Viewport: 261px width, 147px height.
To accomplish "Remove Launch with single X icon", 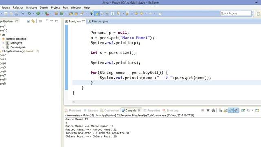I will click(208, 110).
